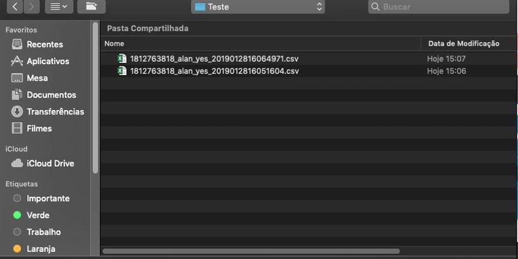Select the Laranja tag
This screenshot has height=259, width=518.
click(x=41, y=249)
